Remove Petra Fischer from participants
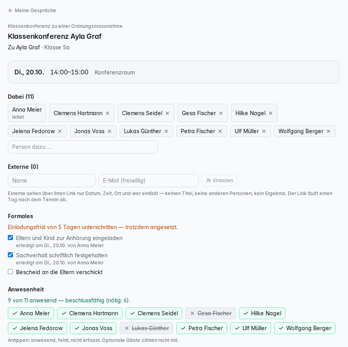This screenshot has height=347, width=348. [x=220, y=131]
